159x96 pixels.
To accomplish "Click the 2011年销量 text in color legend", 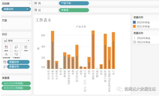I will point(143,26).
